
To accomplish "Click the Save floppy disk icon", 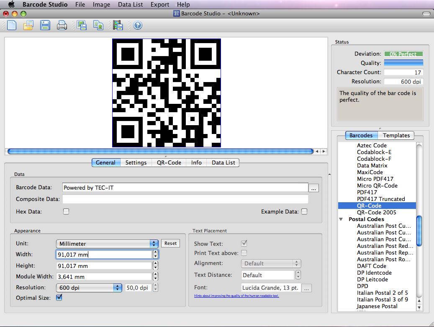I will point(45,25).
